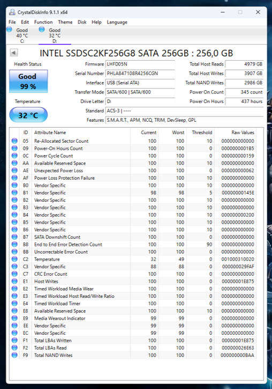The image size is (272, 389).
Task: Click the Transfer Mode field
Action: click(x=140, y=92)
